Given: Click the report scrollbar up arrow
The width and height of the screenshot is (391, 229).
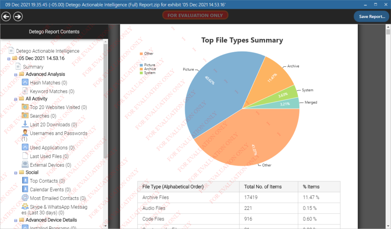Looking at the screenshot, I should pos(388,27).
